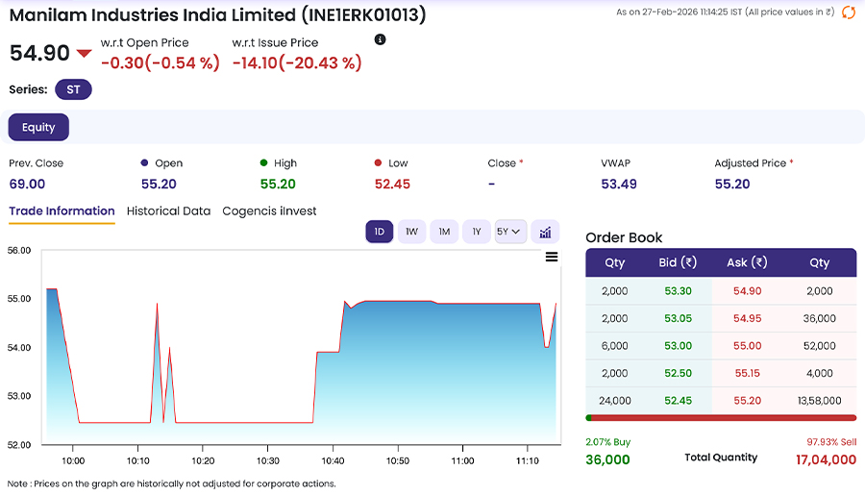Image resolution: width=865 pixels, height=495 pixels.
Task: Click the bid price 53.30
Action: tap(678, 291)
